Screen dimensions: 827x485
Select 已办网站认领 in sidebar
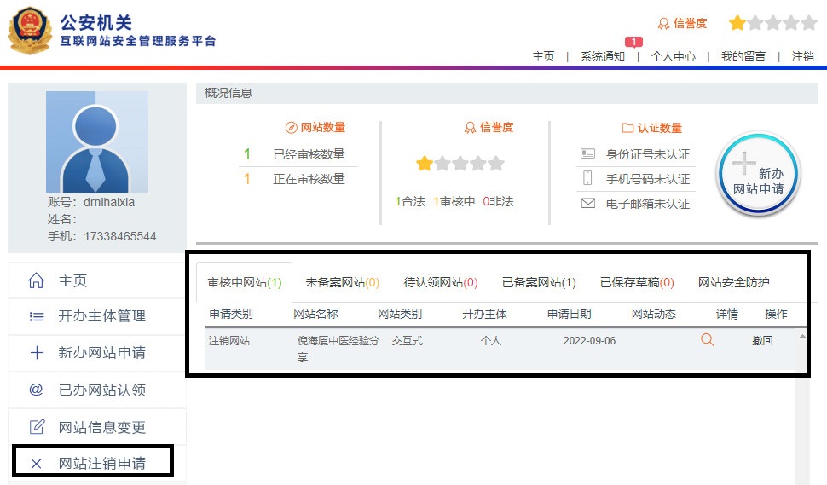tap(97, 390)
